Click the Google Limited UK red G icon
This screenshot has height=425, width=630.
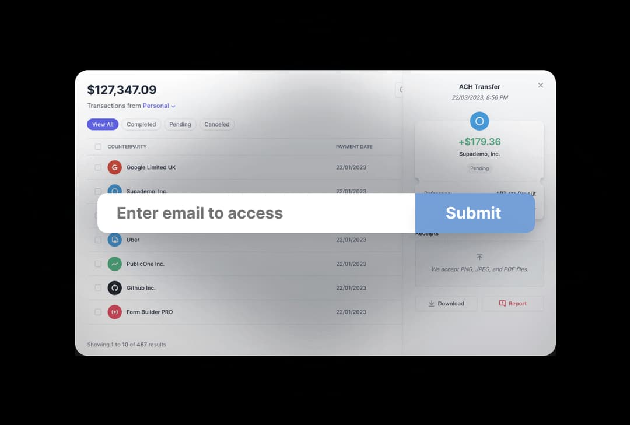(114, 167)
